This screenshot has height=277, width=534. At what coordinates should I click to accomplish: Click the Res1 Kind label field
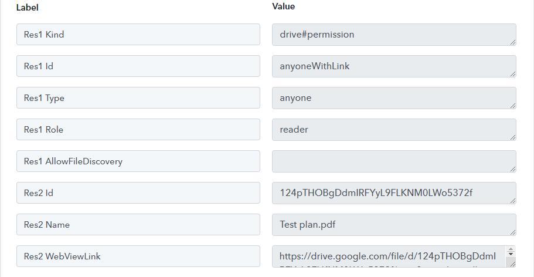point(138,35)
